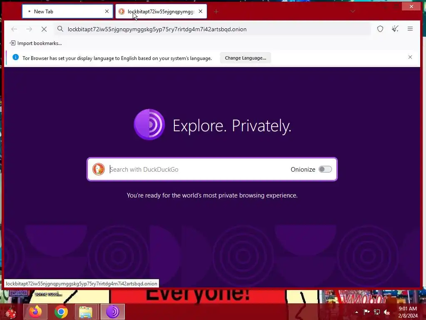Click the Change Language button
Viewport: 426px width, 320px height.
coord(245,58)
